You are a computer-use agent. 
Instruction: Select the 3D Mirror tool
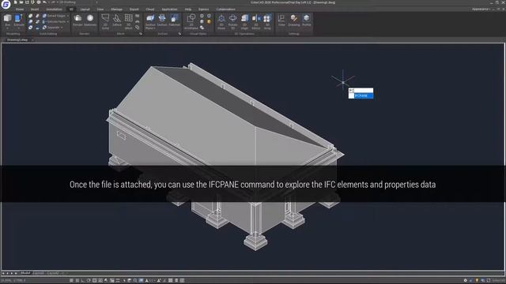(x=256, y=21)
